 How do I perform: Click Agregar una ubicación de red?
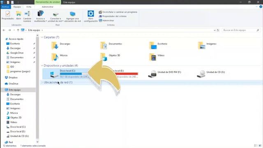(73, 17)
